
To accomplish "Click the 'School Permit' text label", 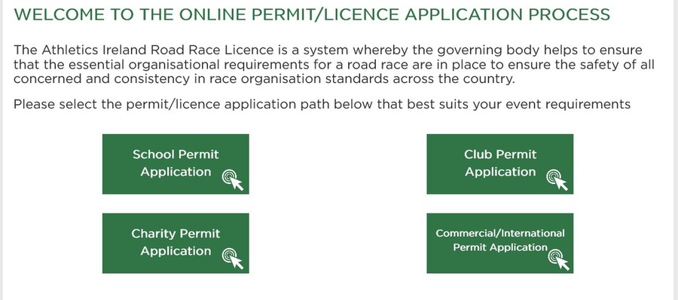I will coord(176,155).
